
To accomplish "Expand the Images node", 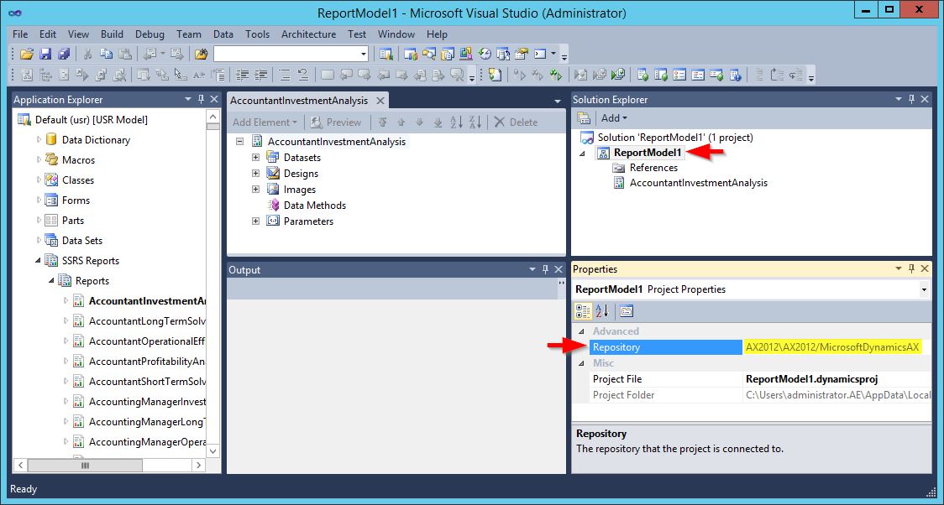I will pos(256,190).
